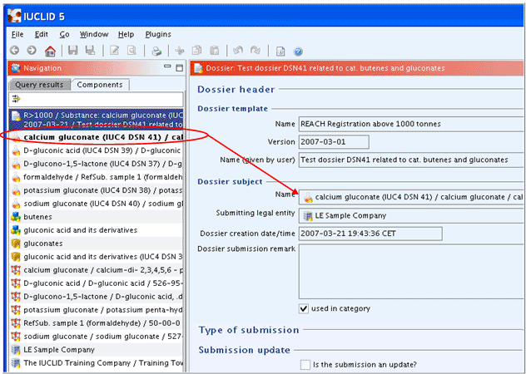Click the Dossier submission remark text area
This screenshot has height=374, width=526.
pos(411,272)
